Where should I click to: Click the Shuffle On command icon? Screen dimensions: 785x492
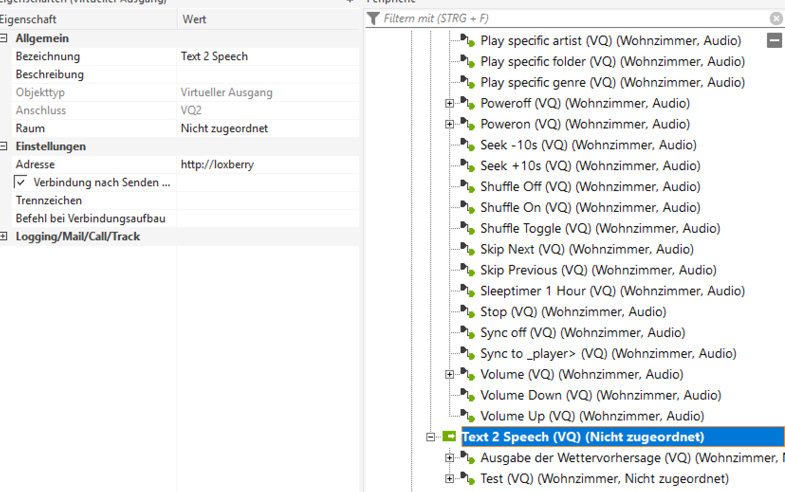click(468, 208)
